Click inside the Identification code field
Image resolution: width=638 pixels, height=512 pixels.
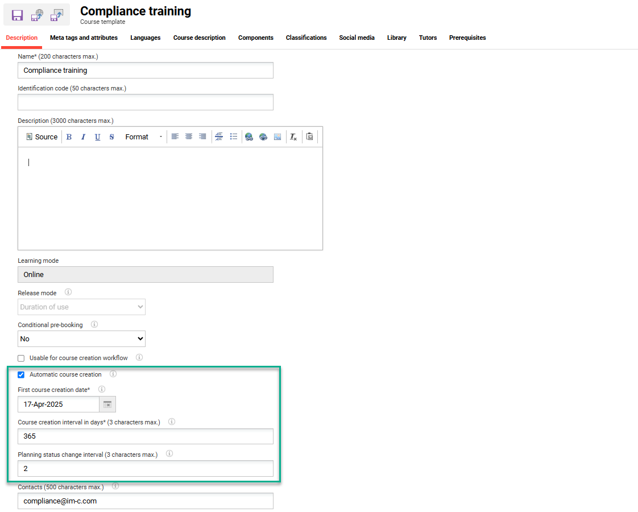pos(145,102)
